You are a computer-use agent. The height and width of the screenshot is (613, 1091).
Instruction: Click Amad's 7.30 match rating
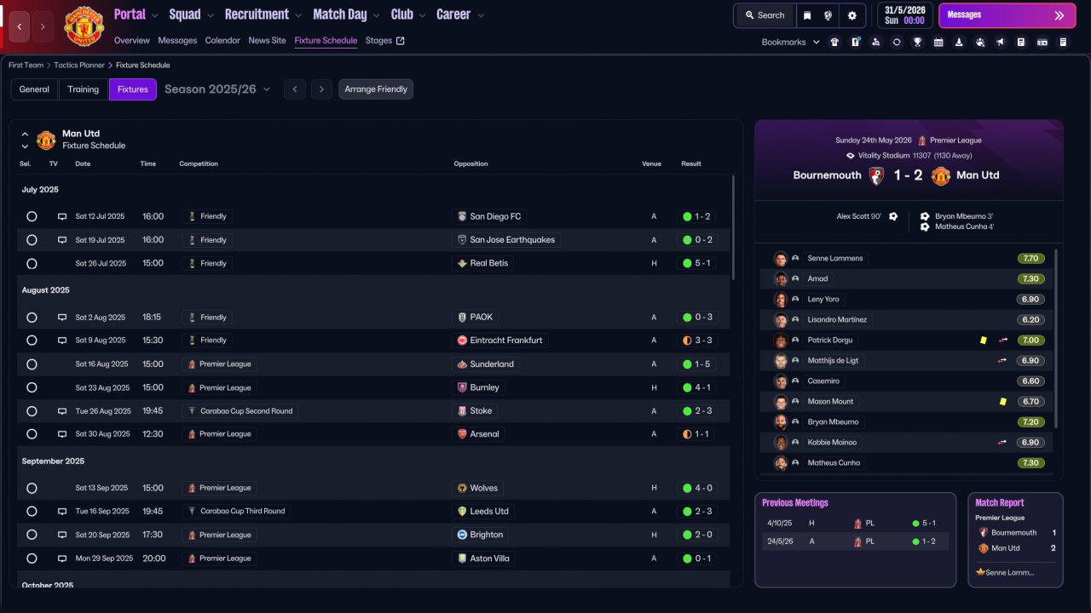pyautogui.click(x=1030, y=278)
